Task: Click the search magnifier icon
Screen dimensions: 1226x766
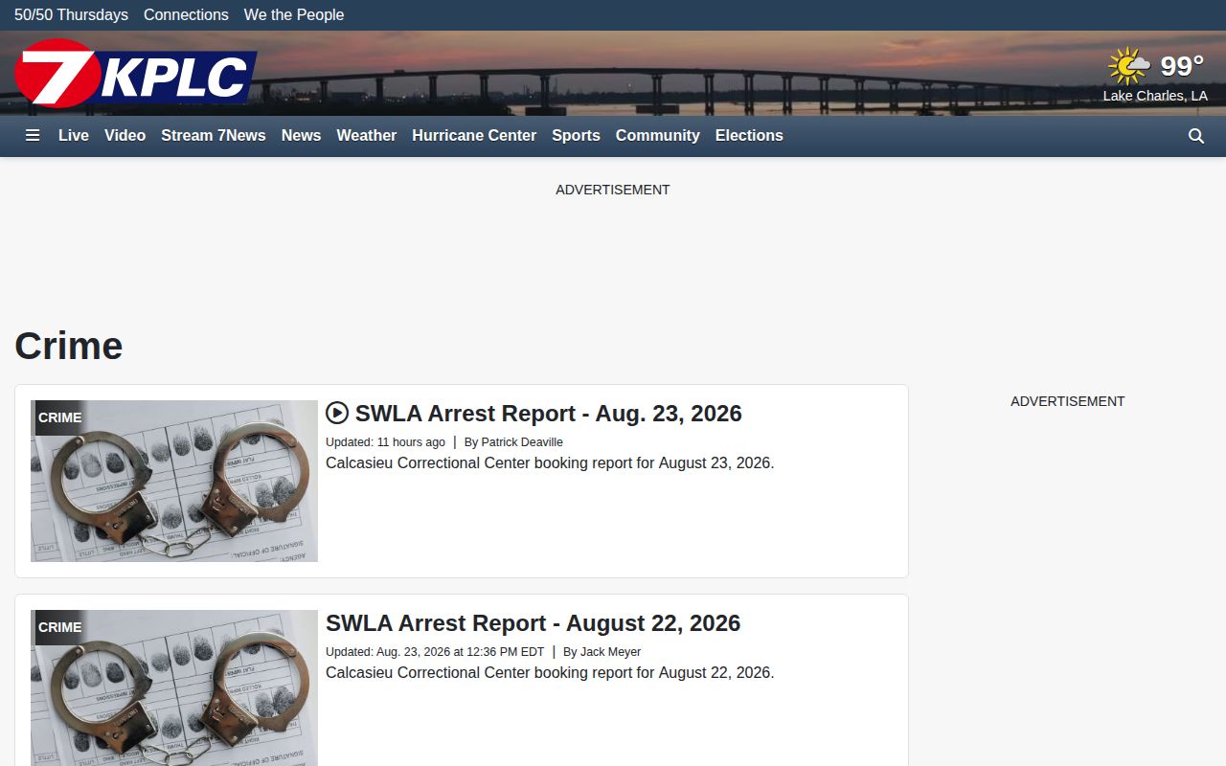Action: (x=1196, y=136)
